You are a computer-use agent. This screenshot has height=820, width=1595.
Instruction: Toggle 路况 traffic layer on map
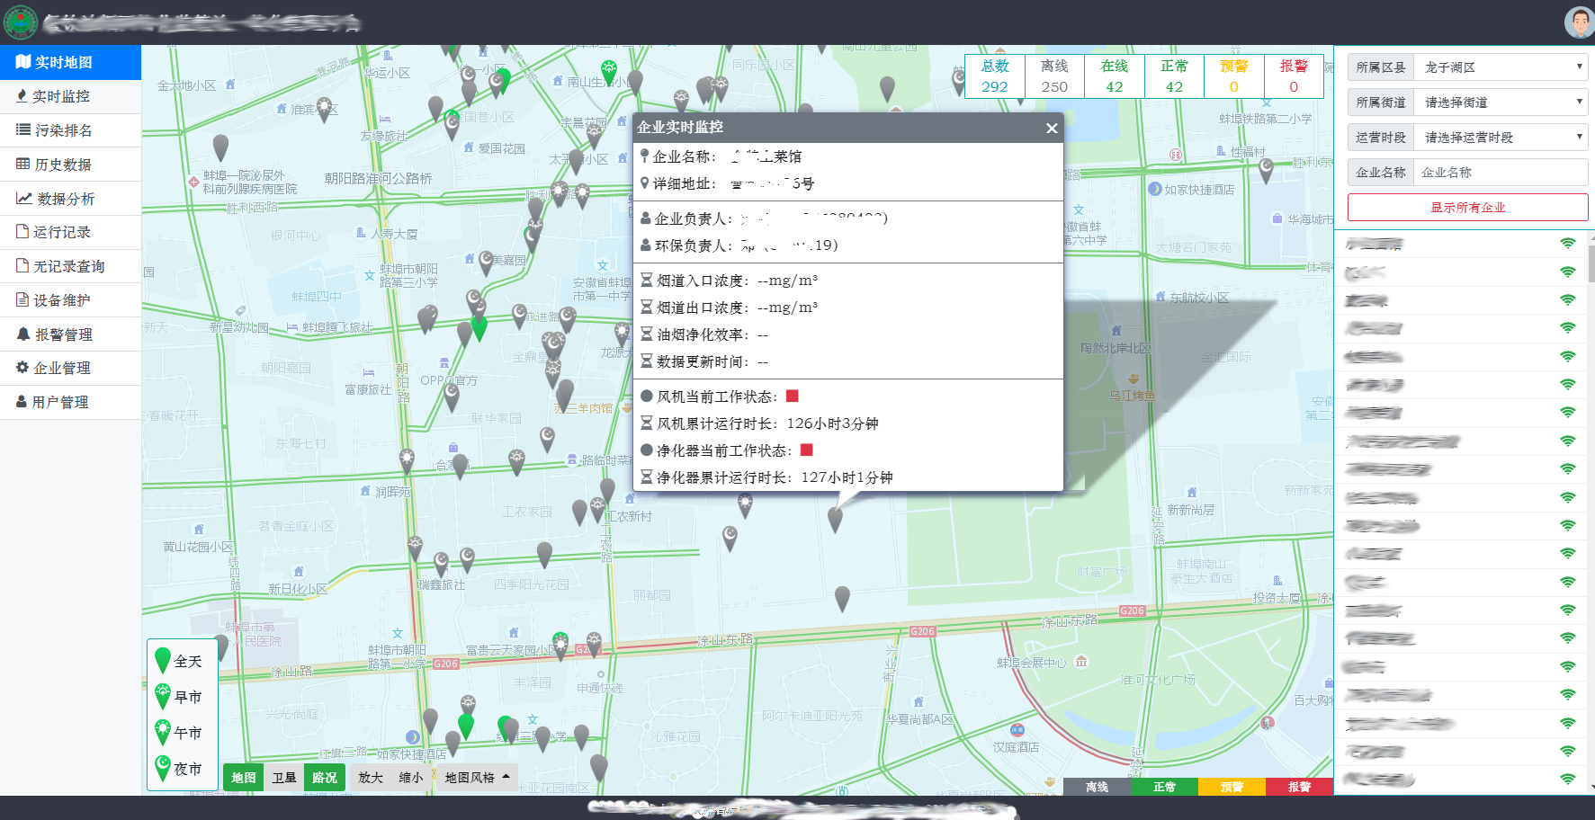[x=324, y=778]
